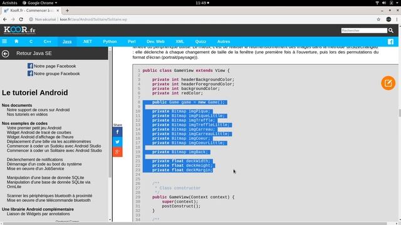Open Votre premier petit jeu Android

tap(34, 128)
